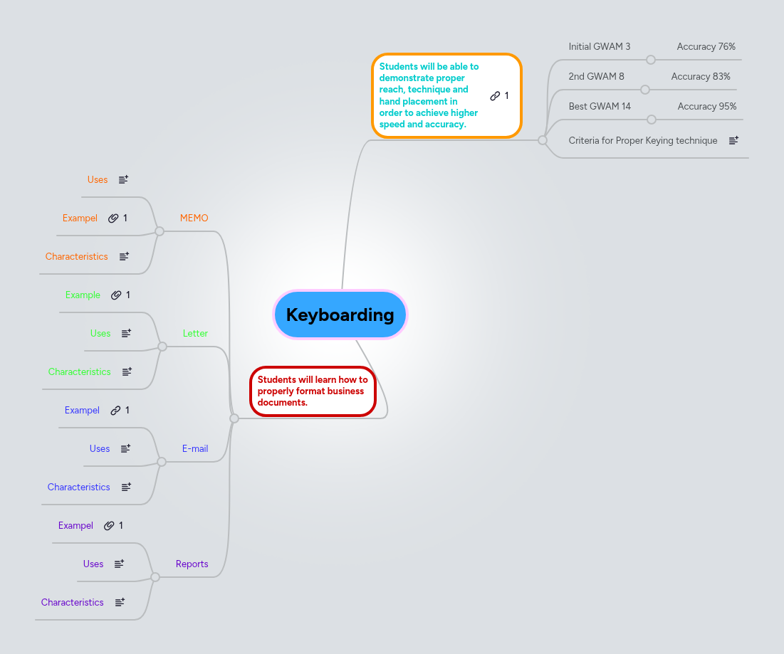Select the Accuracy 76% node
This screenshot has width=784, height=654.
tap(706, 46)
